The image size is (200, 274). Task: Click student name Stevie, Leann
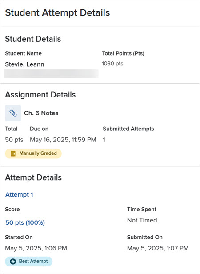[24, 64]
